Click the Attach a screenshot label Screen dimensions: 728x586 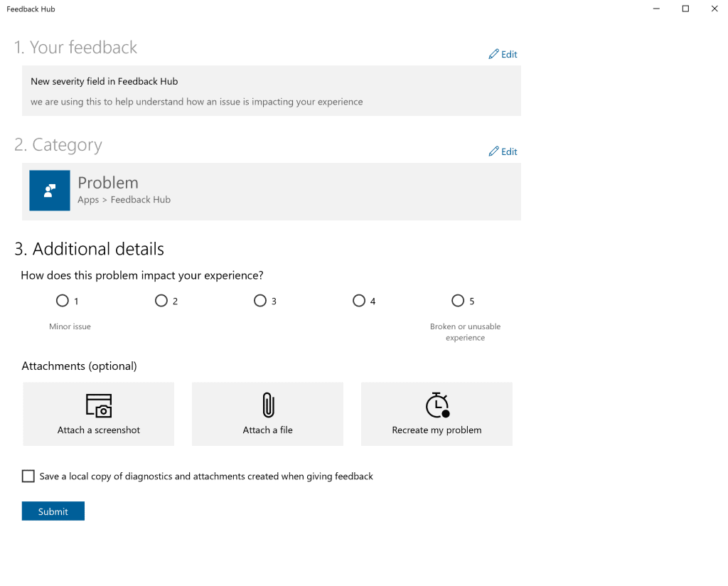[x=98, y=430]
